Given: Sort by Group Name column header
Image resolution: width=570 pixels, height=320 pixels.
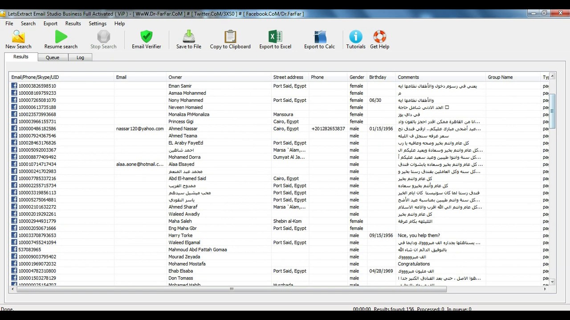Looking at the screenshot, I should [x=513, y=77].
